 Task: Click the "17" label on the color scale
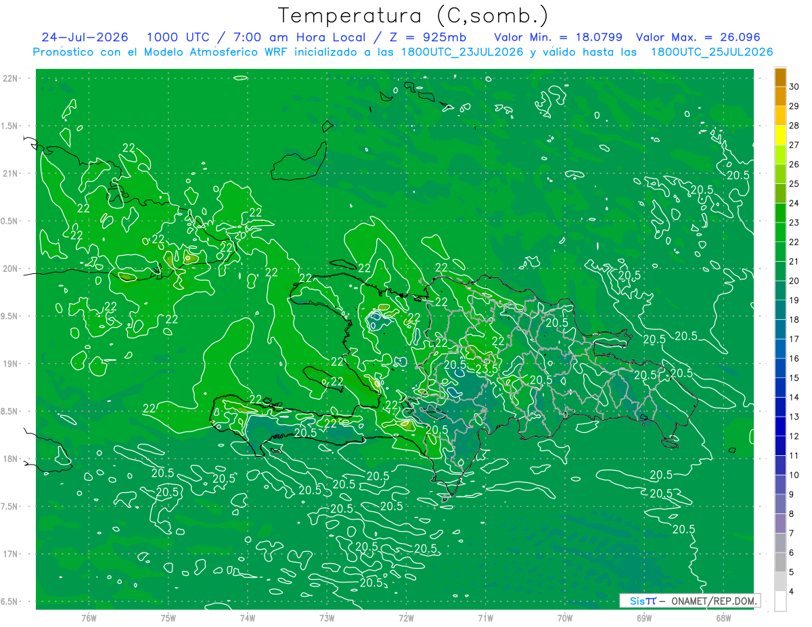point(794,339)
